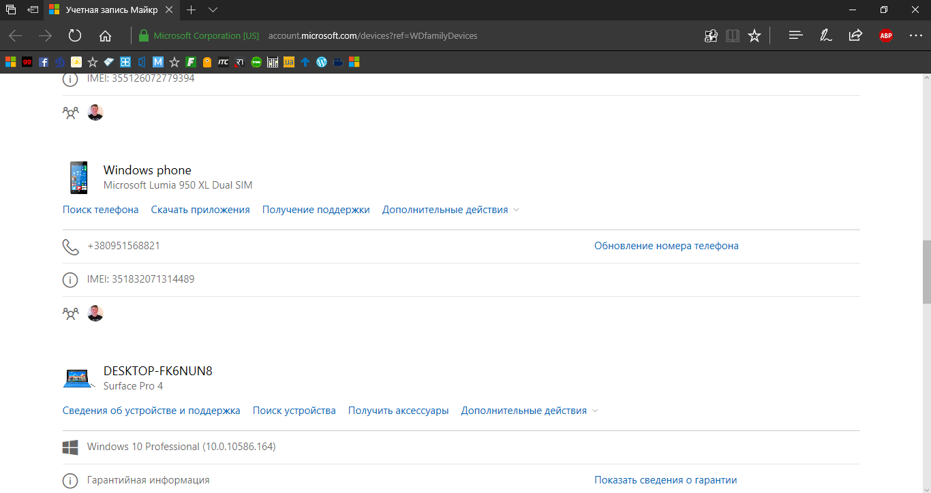The image size is (931, 493).
Task: Open the blue up-arrow bookmark icon
Action: tap(305, 62)
